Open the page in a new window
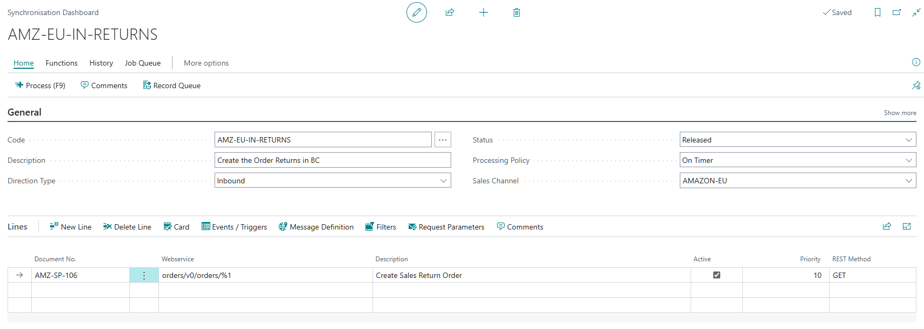This screenshot has width=924, height=329. [897, 12]
